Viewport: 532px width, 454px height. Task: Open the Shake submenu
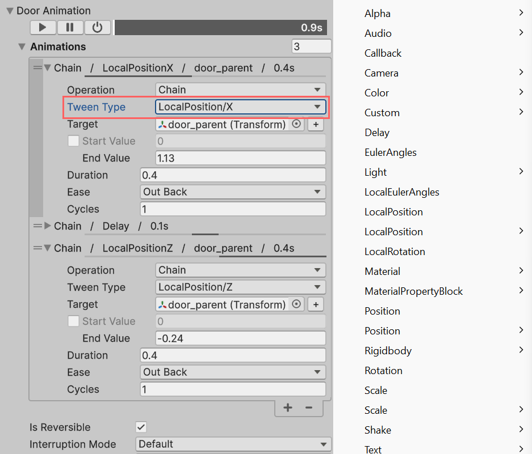444,430
